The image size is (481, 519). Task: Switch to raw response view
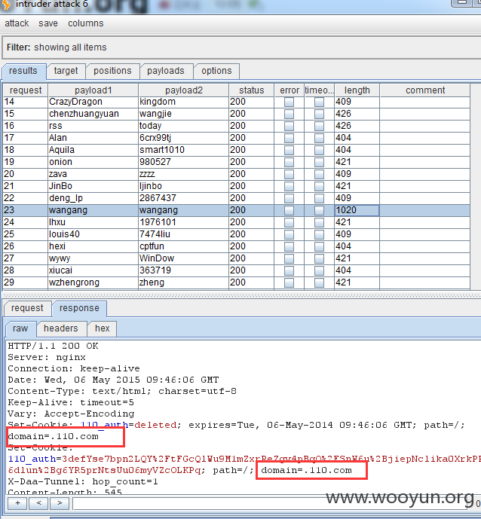(x=20, y=328)
